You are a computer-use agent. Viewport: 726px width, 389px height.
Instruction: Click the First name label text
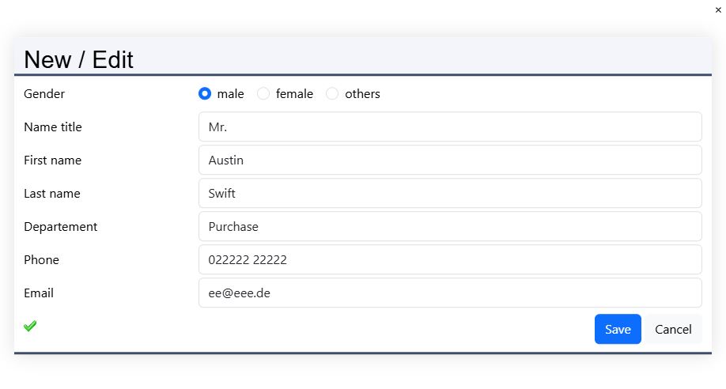53,160
